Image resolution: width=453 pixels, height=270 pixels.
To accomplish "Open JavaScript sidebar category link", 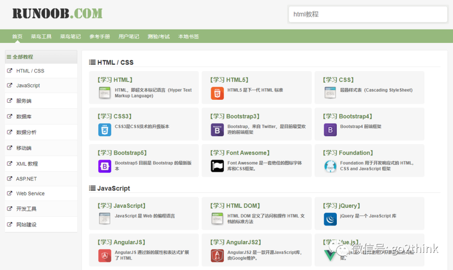I will [28, 86].
